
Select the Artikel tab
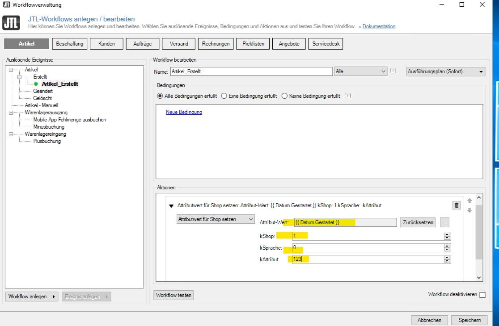(x=26, y=44)
